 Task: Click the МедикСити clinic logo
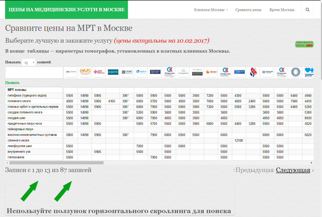239,72
